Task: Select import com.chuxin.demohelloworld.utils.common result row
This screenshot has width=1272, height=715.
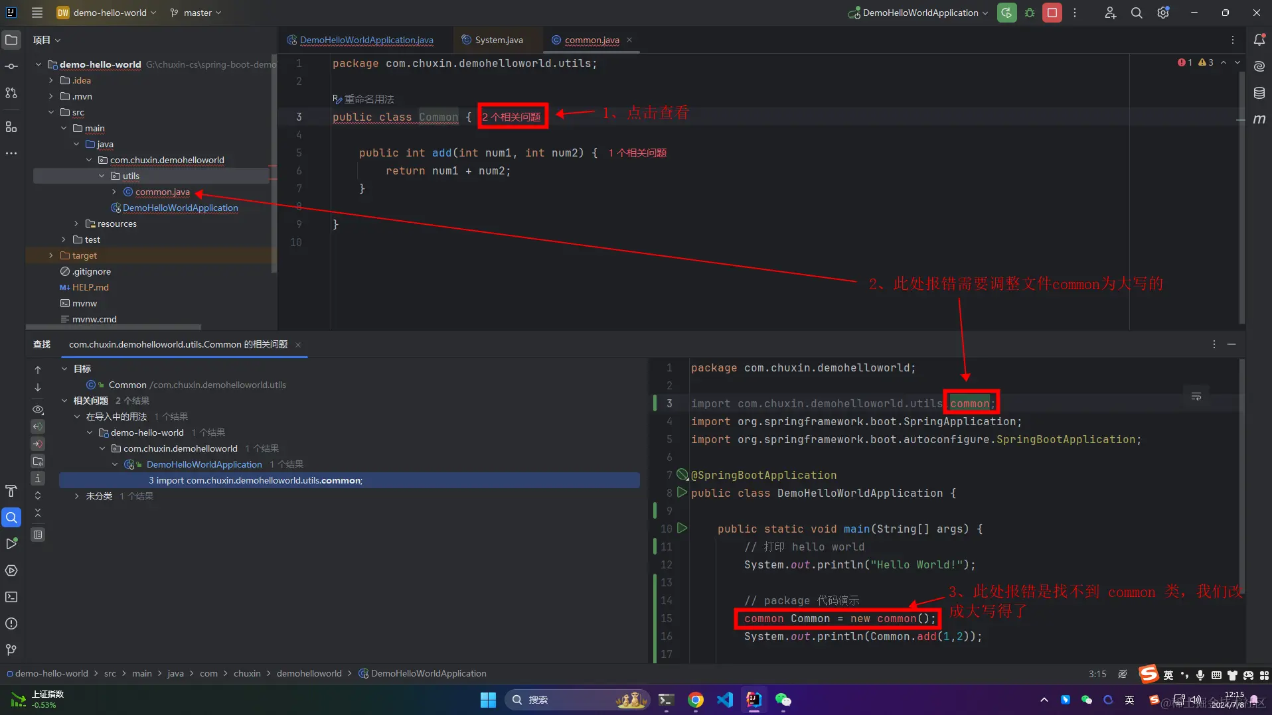Action: 349,480
